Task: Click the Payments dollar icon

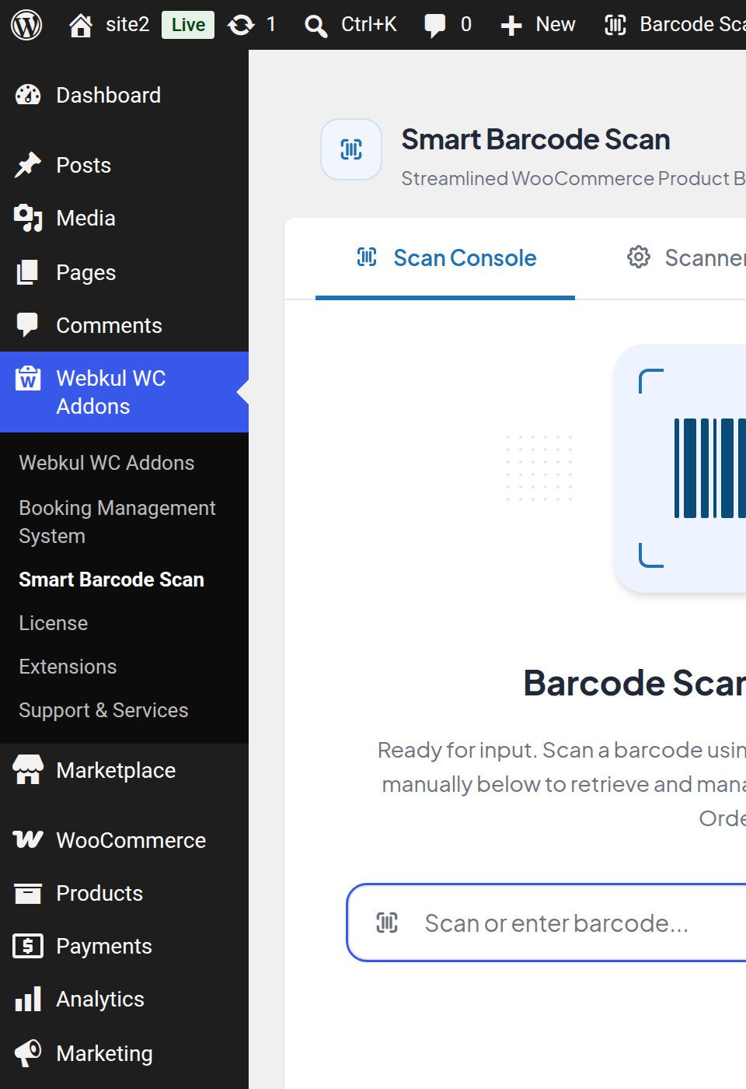Action: click(x=28, y=946)
